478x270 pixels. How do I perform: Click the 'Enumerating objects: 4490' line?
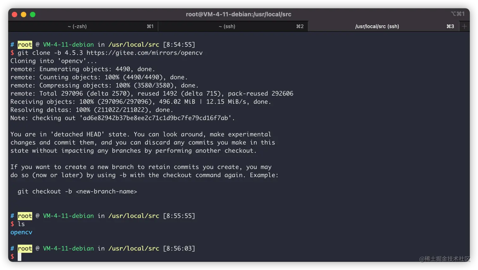83,69
